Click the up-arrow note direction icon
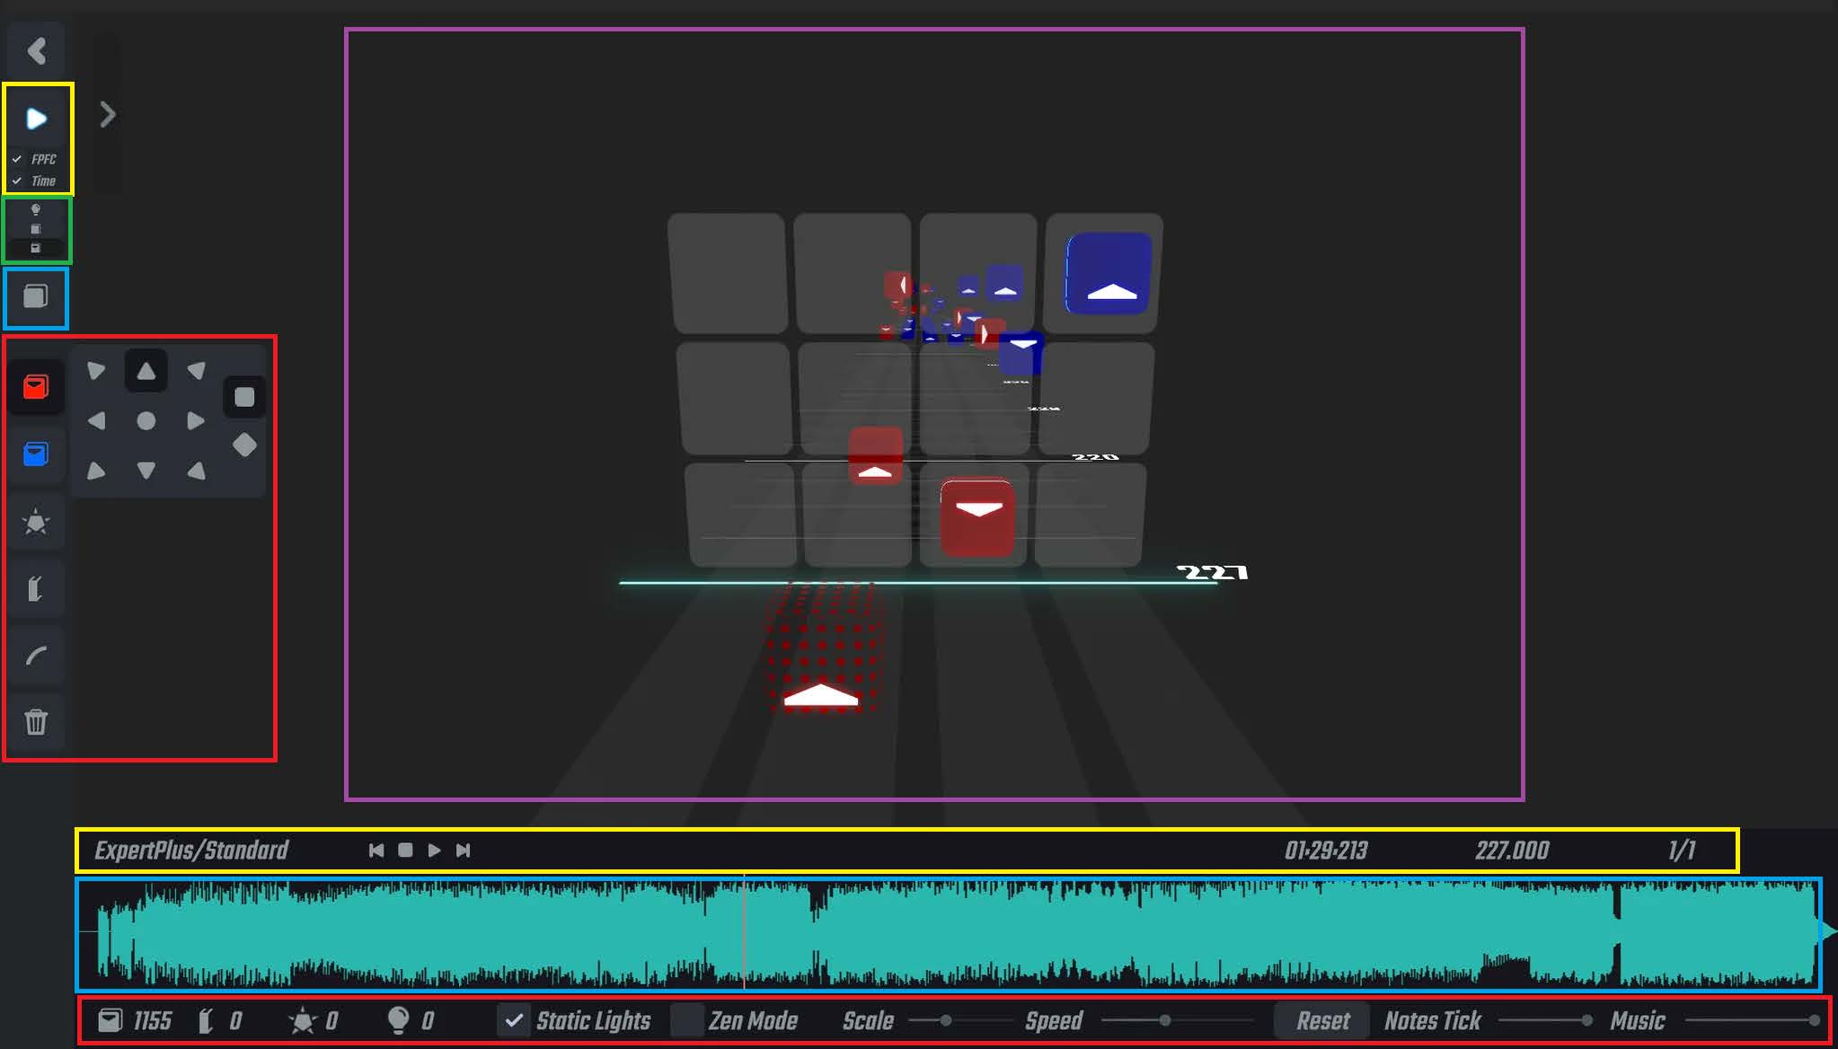The width and height of the screenshot is (1838, 1049). click(x=146, y=370)
